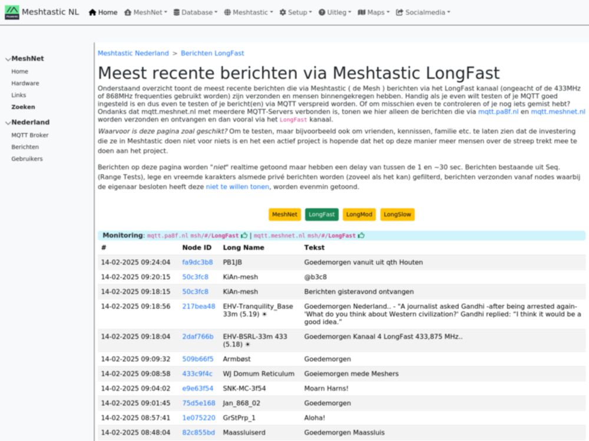589x441 pixels.
Task: Click the LongSlow channel button
Action: (x=398, y=215)
